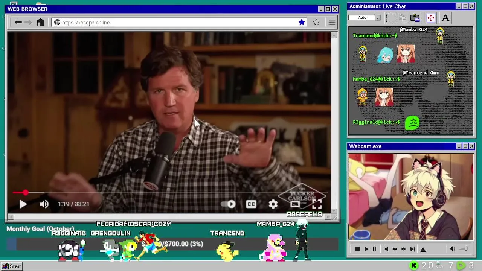The height and width of the screenshot is (271, 482).
Task: Select the dashed marquee tool in Live Chat
Action: click(390, 18)
